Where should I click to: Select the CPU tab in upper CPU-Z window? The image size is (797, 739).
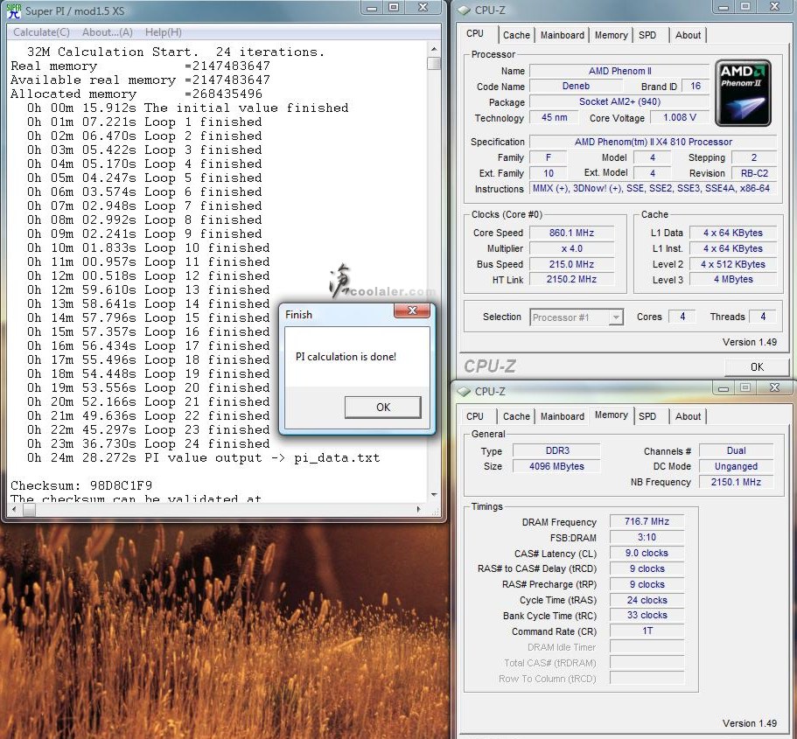pos(475,34)
